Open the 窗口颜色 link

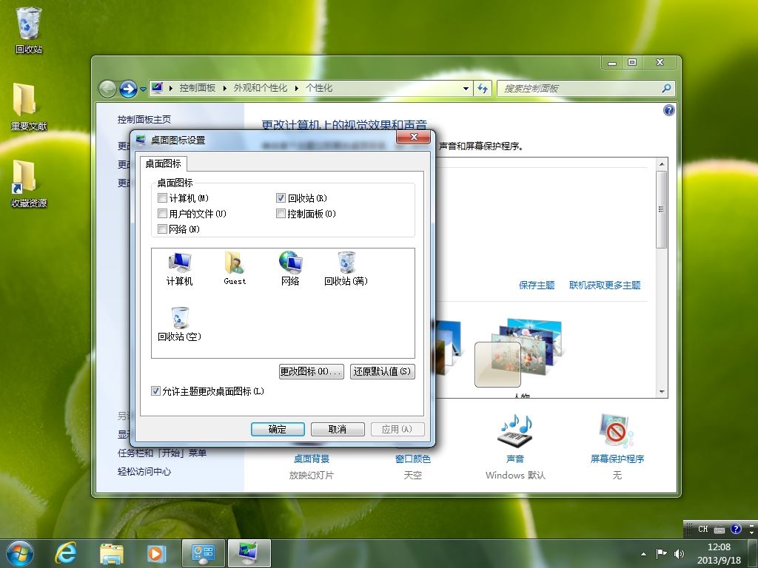(x=413, y=459)
